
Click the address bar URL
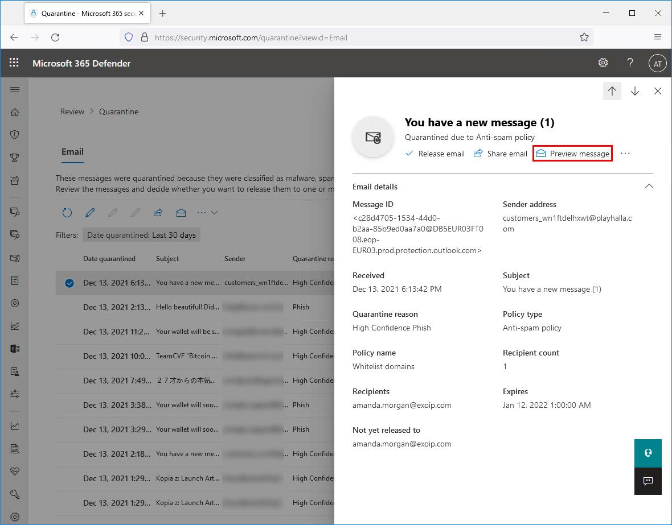(x=251, y=38)
